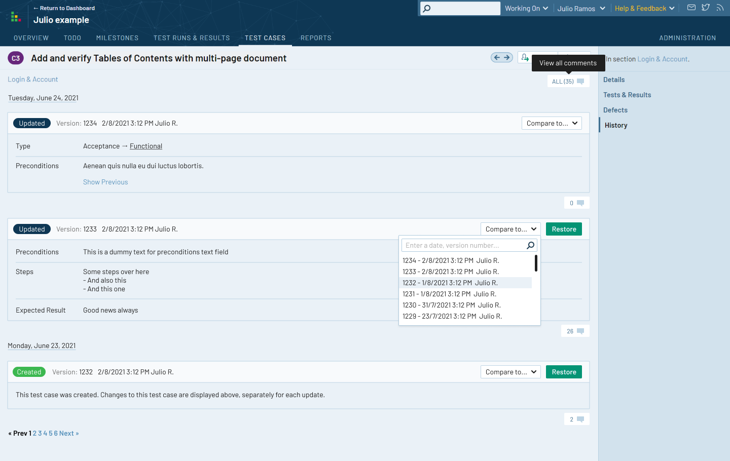Click Login & Account in section sidebar
The image size is (730, 461).
coord(662,59)
